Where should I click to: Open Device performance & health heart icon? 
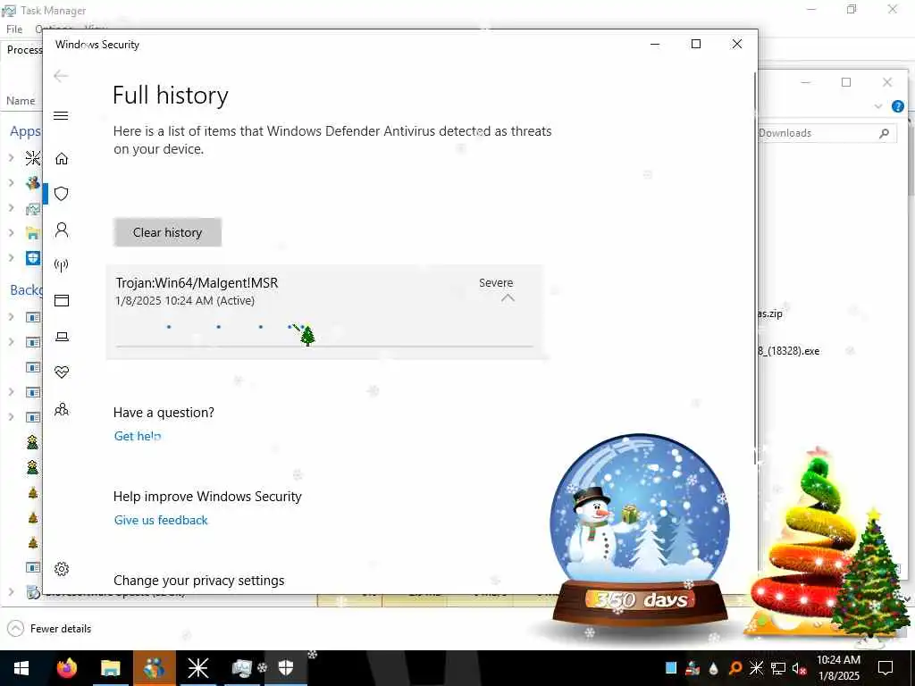[62, 372]
